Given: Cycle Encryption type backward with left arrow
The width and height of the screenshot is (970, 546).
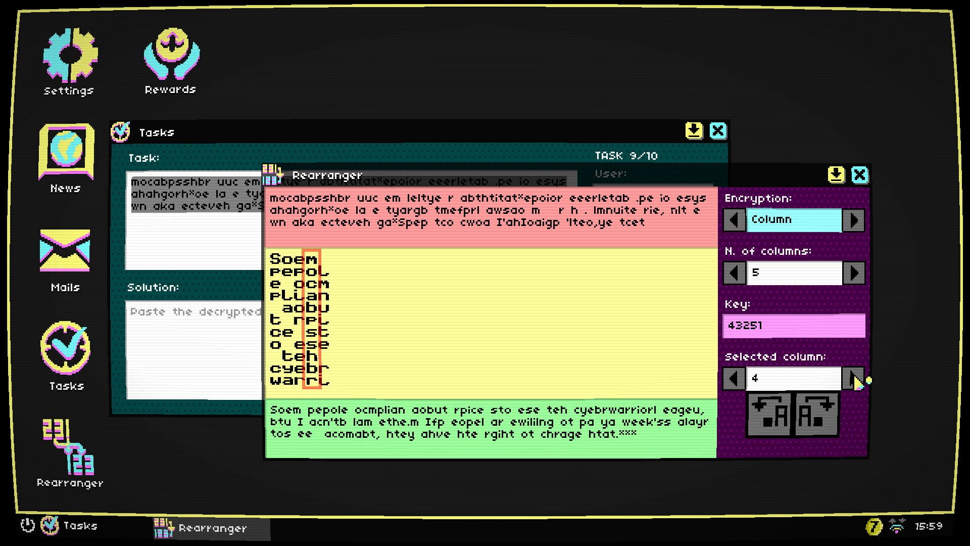Looking at the screenshot, I should pos(734,220).
